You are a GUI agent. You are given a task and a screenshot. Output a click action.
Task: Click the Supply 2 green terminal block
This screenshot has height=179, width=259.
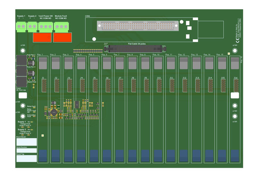(x=32, y=27)
